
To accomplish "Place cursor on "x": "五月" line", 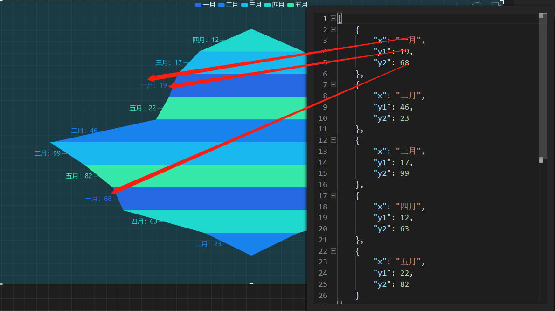I will click(399, 262).
